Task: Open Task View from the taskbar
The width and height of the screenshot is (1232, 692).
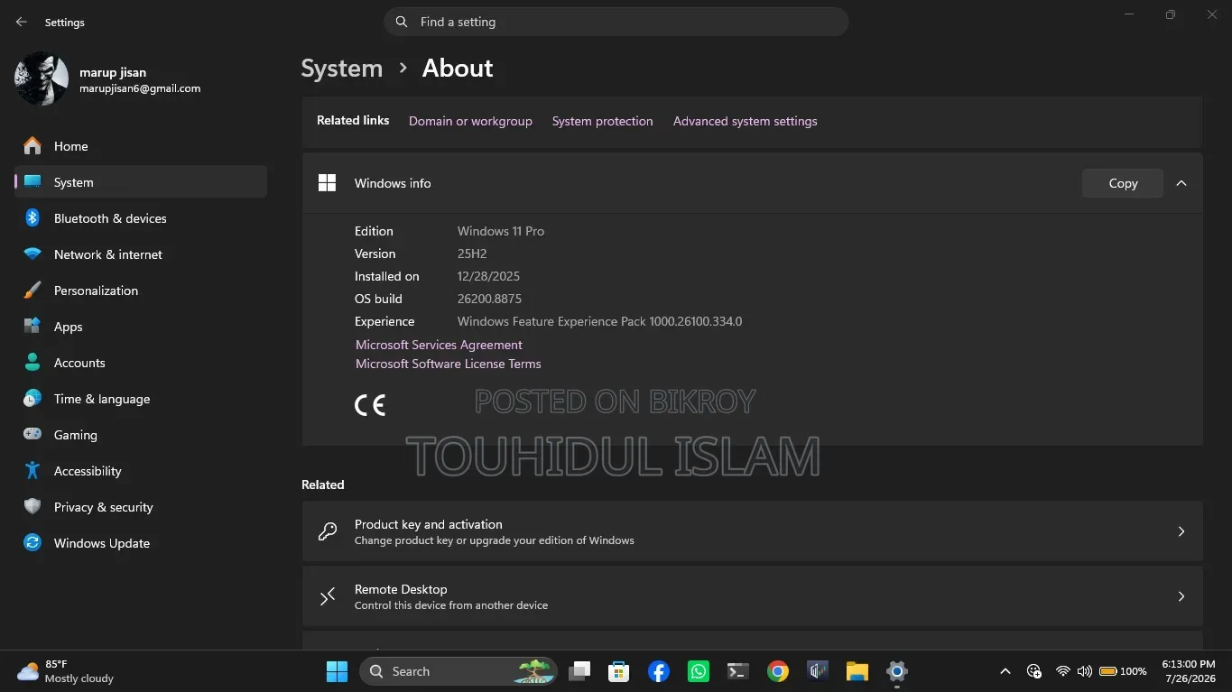Action: 579,671
